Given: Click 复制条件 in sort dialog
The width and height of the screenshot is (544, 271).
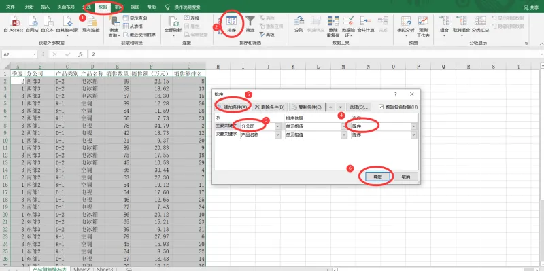Looking at the screenshot, I should point(307,107).
